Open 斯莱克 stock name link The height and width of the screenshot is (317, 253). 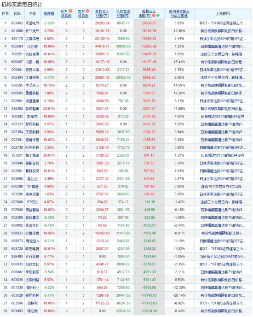tap(32, 117)
